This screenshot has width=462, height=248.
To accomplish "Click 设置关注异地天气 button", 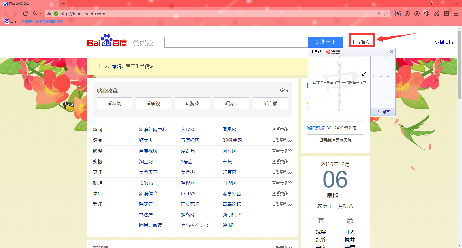I will coord(336,140).
